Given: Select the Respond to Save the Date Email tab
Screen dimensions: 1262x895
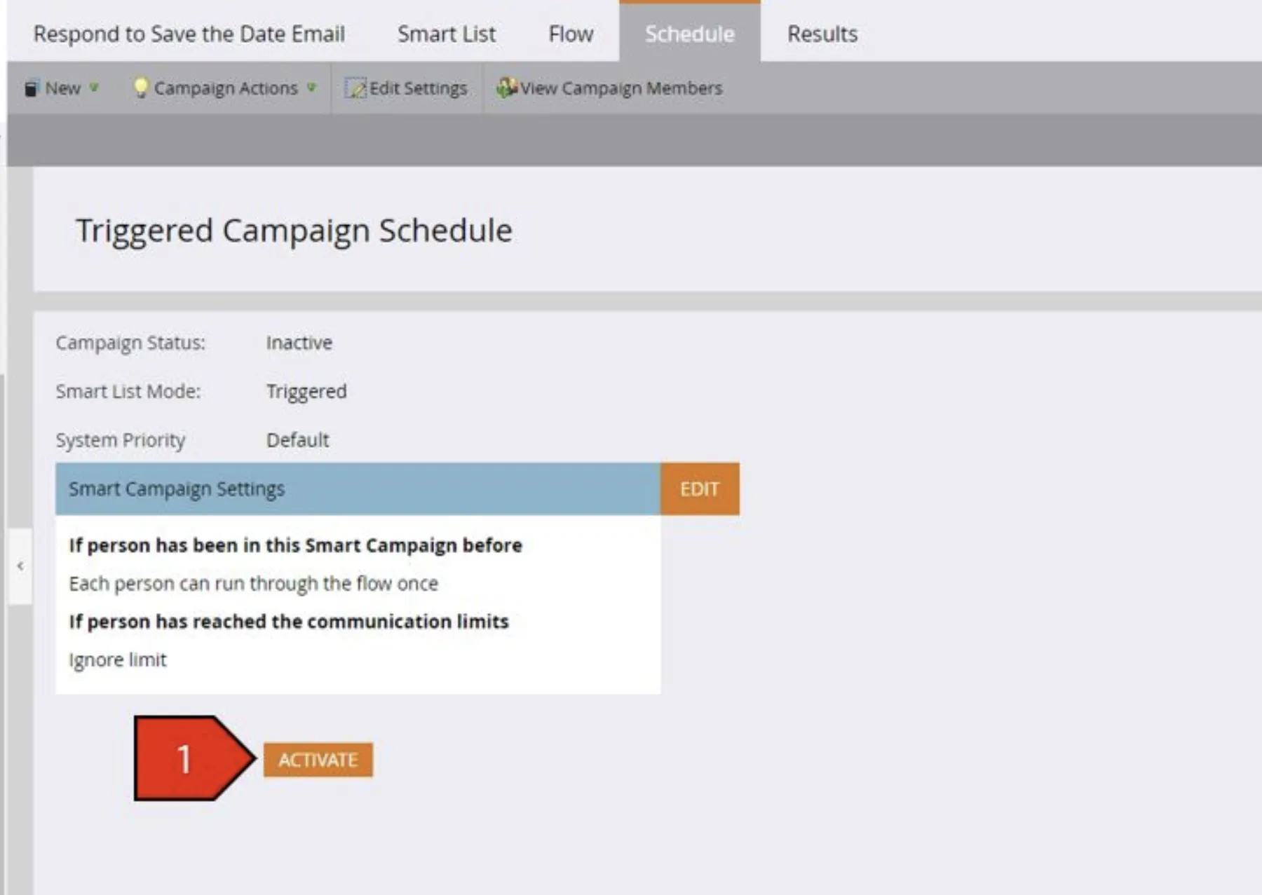Looking at the screenshot, I should click(x=189, y=34).
